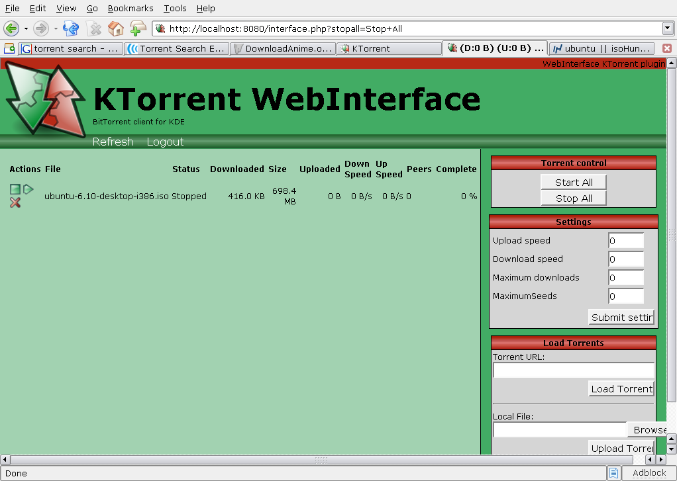
Task: Click the 'WebInterface KTorrent plugin' text
Action: (x=603, y=64)
